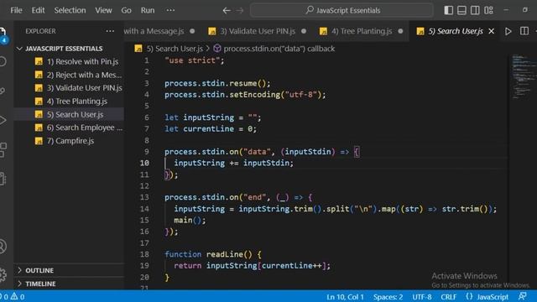Toggle the primary side bar layout icon
The width and height of the screenshot is (537, 302).
[448, 10]
